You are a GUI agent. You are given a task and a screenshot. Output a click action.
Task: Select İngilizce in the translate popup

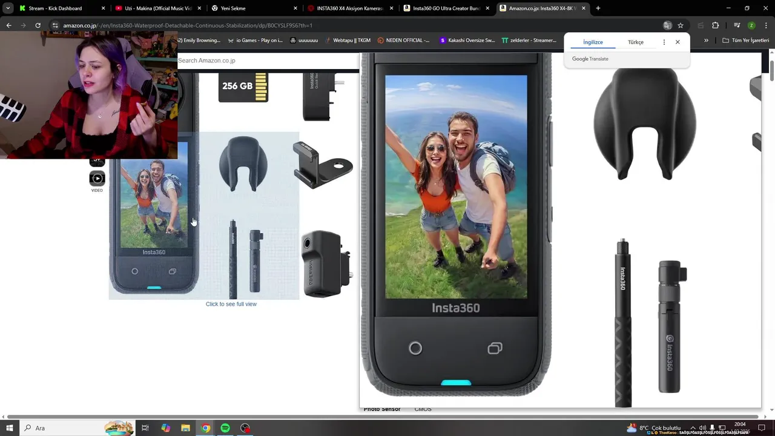593,42
